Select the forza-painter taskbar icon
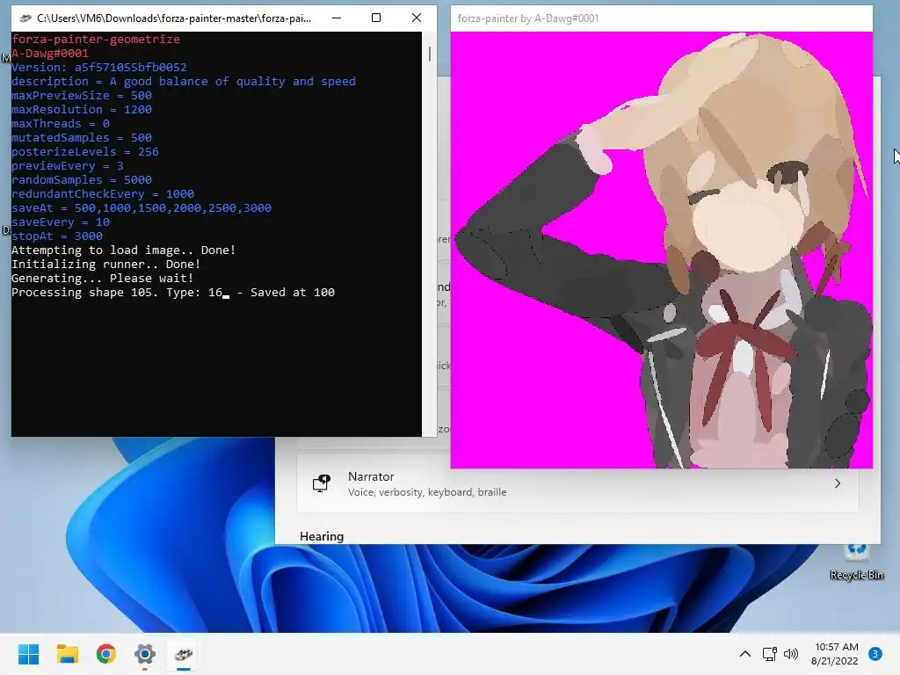This screenshot has height=675, width=900. click(x=184, y=654)
